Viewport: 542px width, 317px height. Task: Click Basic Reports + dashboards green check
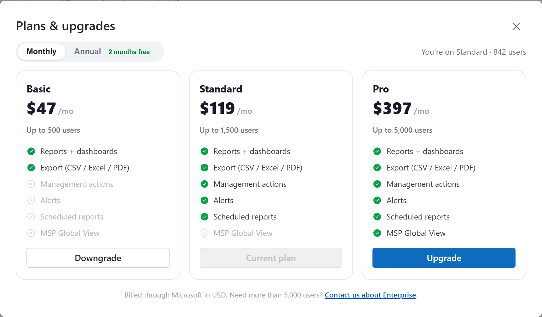click(31, 152)
